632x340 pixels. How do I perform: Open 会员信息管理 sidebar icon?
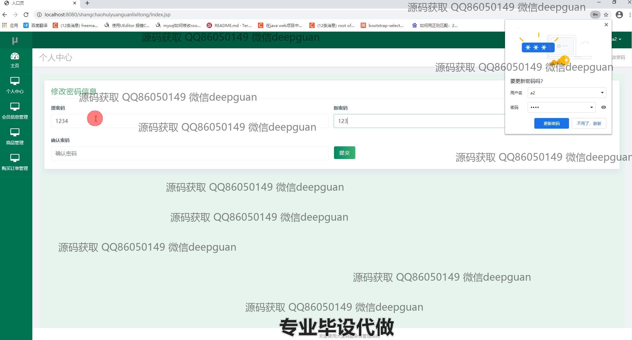15,107
